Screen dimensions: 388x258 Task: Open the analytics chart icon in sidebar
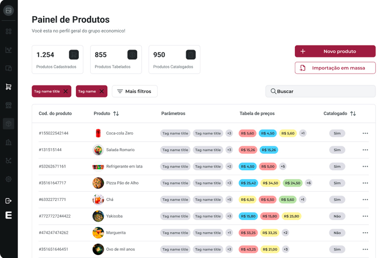point(8,50)
